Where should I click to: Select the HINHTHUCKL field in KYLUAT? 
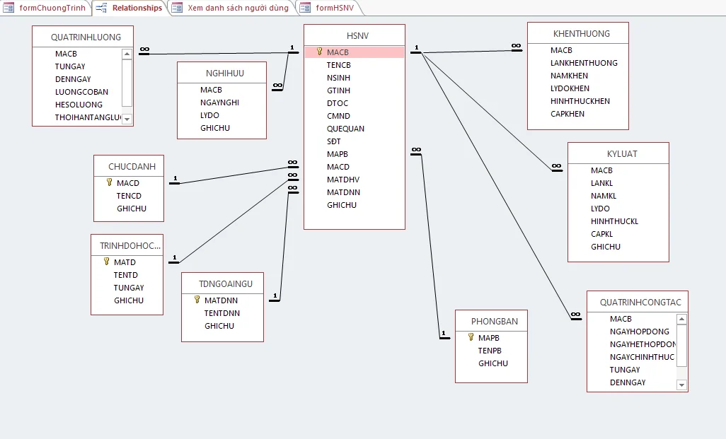click(614, 221)
